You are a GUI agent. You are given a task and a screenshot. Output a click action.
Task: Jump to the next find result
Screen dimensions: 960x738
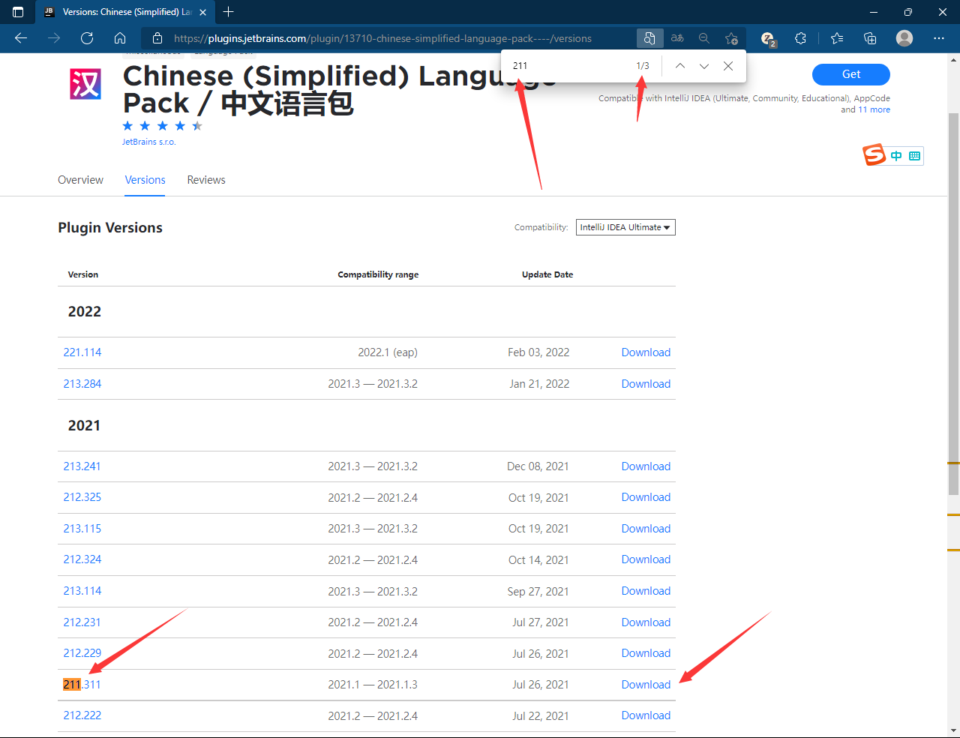pyautogui.click(x=704, y=66)
